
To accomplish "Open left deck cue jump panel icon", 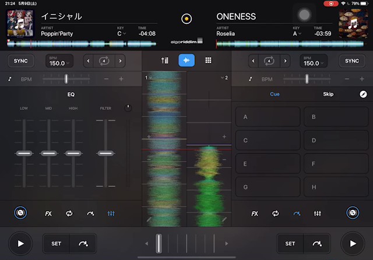I will [90, 213].
